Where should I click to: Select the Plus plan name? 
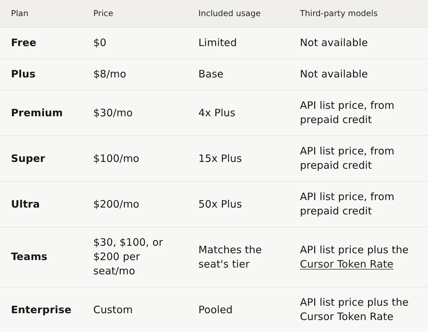click(23, 74)
